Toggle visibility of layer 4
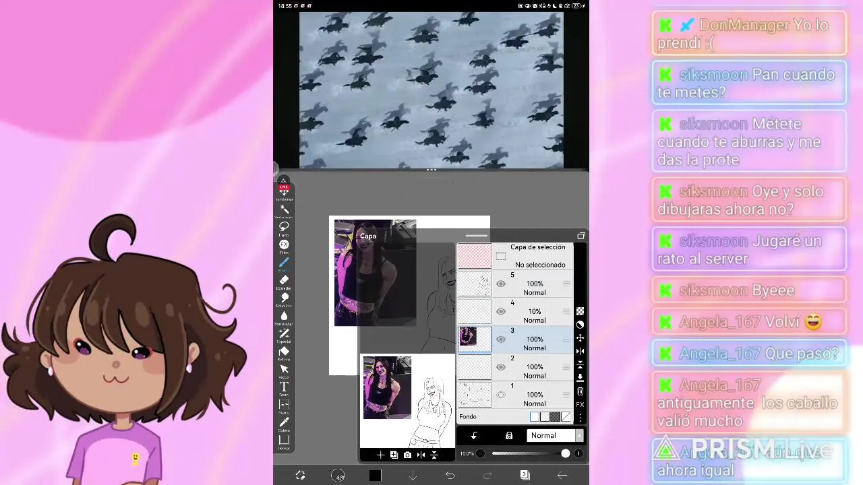 500,311
